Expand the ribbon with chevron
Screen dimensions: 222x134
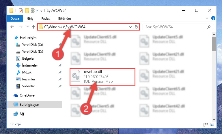point(207,18)
